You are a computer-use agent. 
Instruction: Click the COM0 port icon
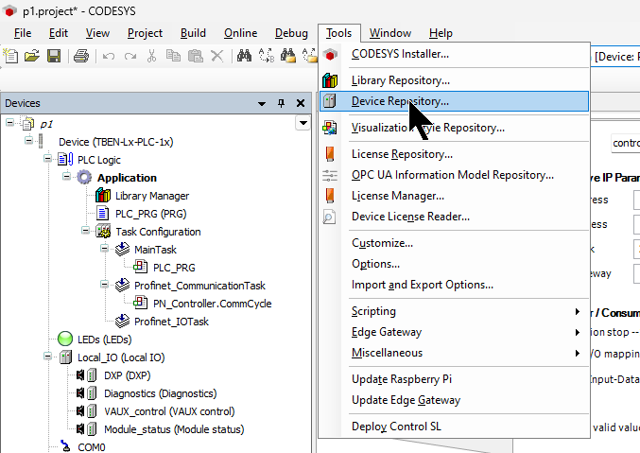coord(65,446)
